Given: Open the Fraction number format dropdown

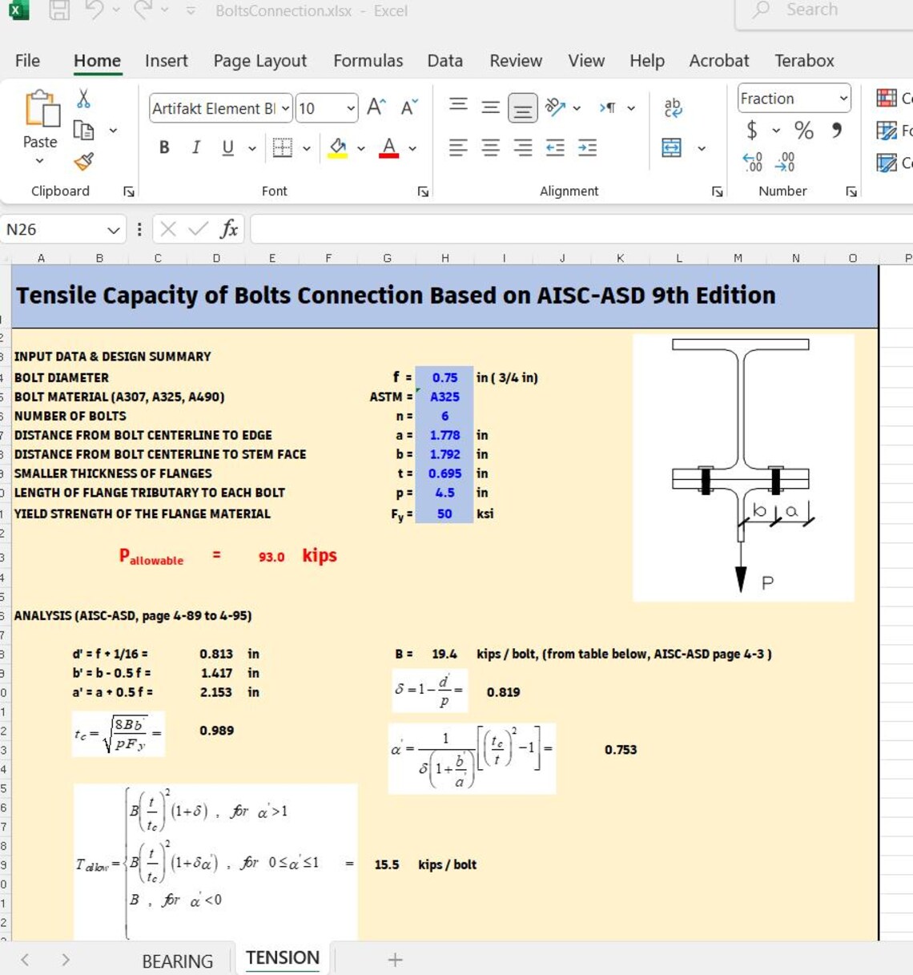Looking at the screenshot, I should [x=843, y=99].
